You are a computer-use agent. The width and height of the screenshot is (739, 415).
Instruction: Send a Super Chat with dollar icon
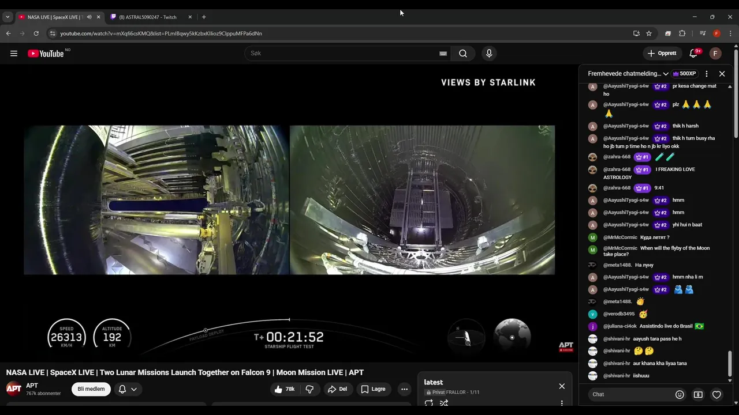(x=698, y=395)
